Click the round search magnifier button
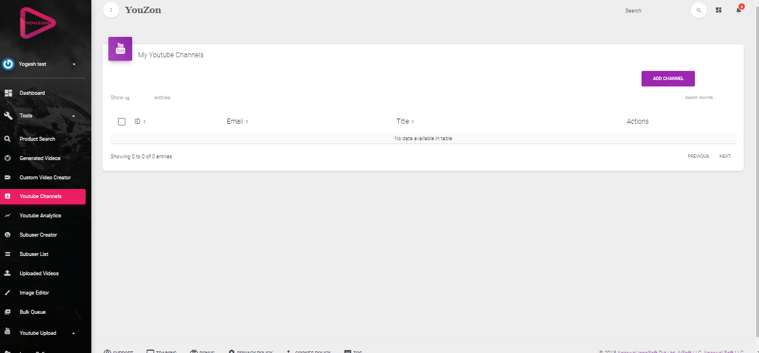The height and width of the screenshot is (353, 759). 699,10
